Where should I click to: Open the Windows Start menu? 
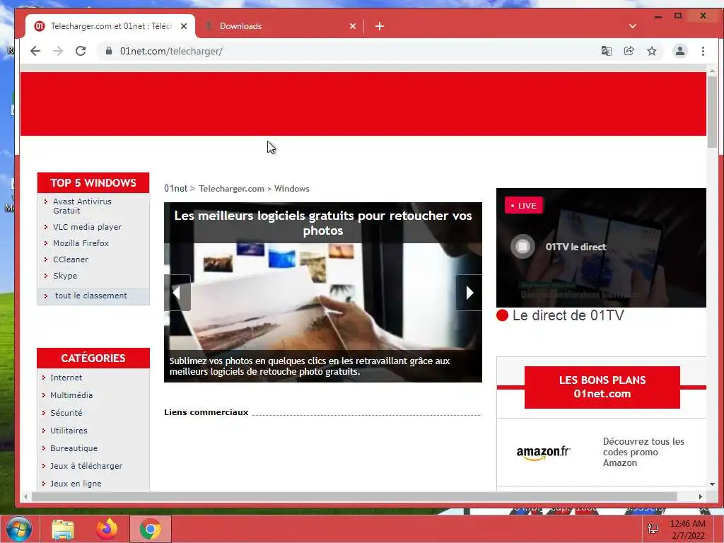click(19, 529)
